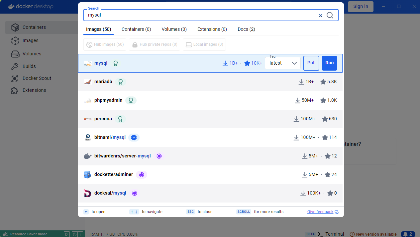Click phpmyadmin download icon

[298, 100]
